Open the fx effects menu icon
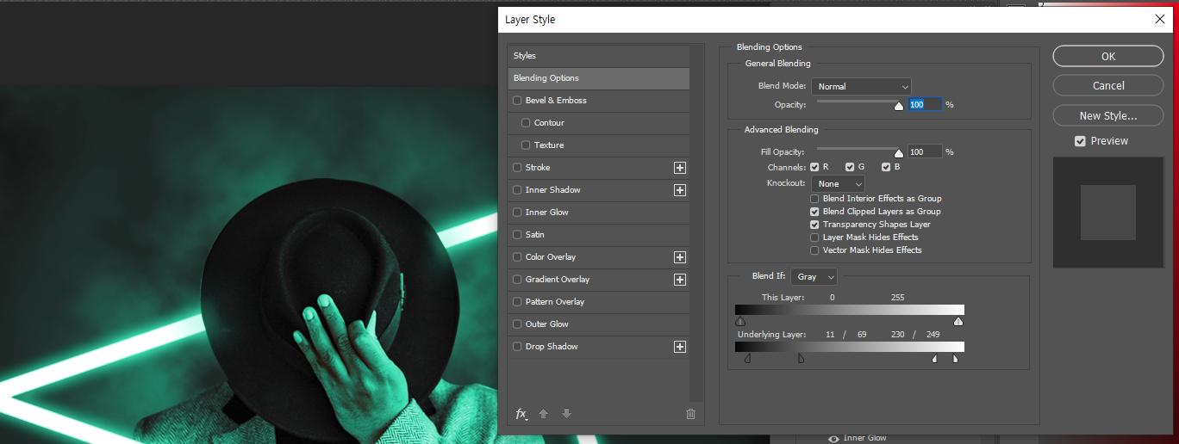 point(521,414)
